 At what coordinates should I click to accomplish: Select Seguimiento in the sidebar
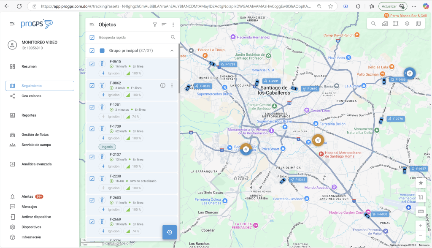[x=40, y=86]
